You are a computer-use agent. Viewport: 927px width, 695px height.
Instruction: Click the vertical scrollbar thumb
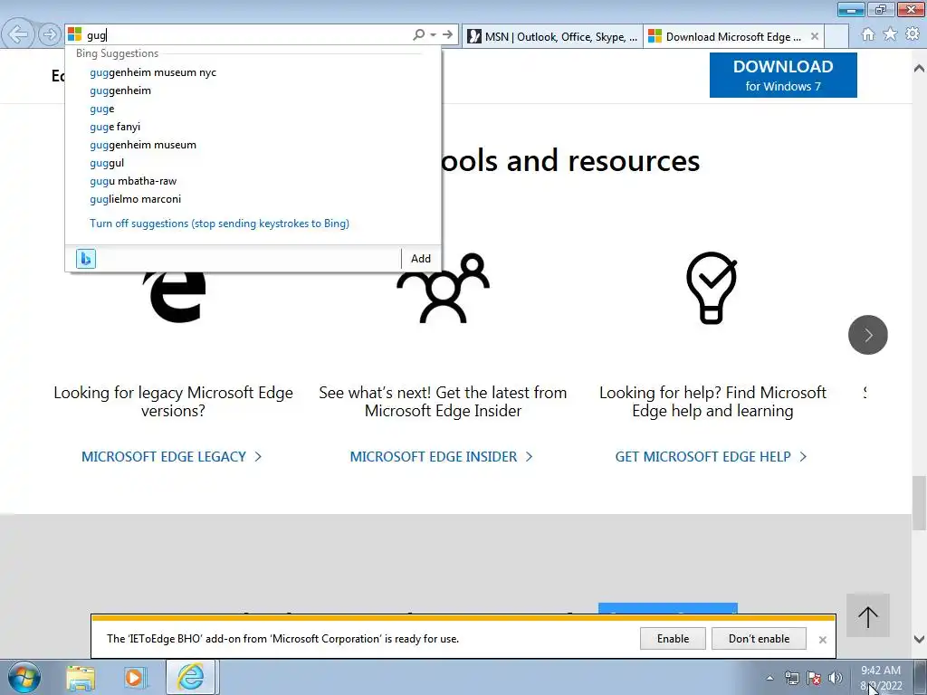(919, 503)
